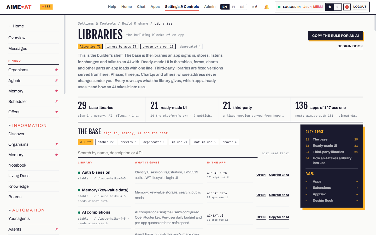Click the red record dot button
This screenshot has width=376, height=235.
click(347, 7)
